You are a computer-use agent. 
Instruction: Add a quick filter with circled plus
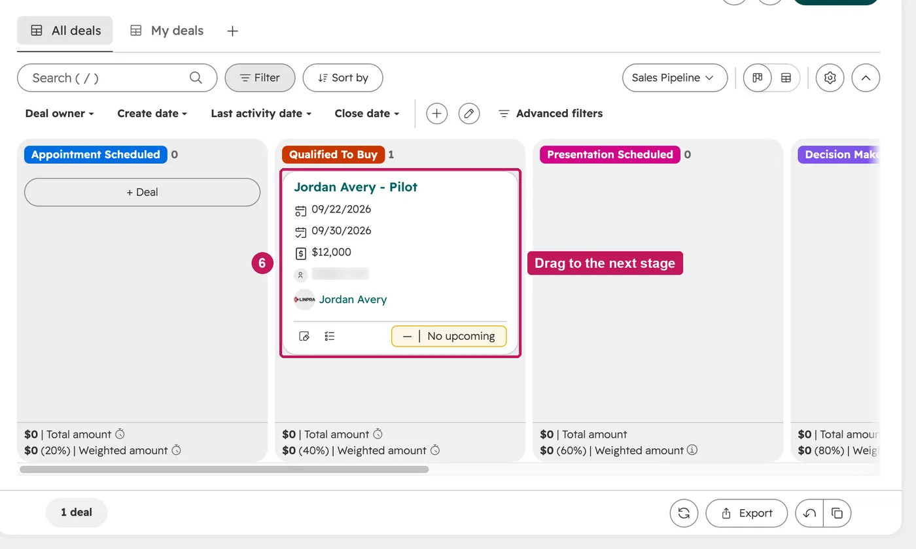436,113
